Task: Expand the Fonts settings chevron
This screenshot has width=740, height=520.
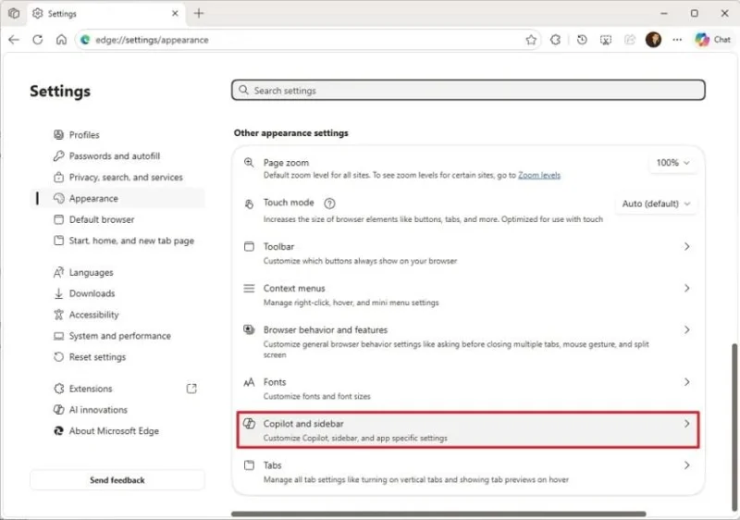Action: coord(686,382)
